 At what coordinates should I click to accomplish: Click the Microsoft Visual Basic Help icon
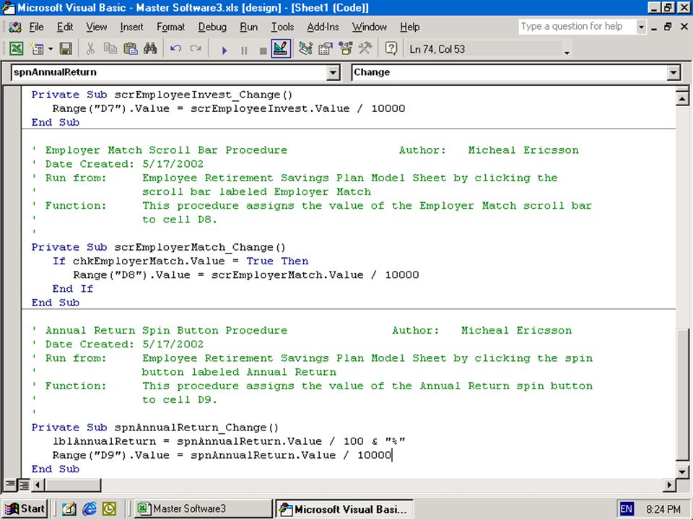click(x=391, y=48)
